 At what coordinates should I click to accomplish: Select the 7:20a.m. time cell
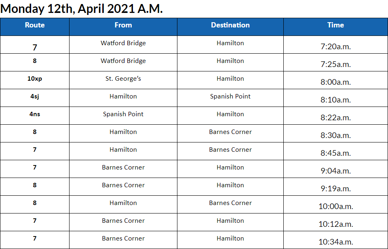[x=335, y=46]
